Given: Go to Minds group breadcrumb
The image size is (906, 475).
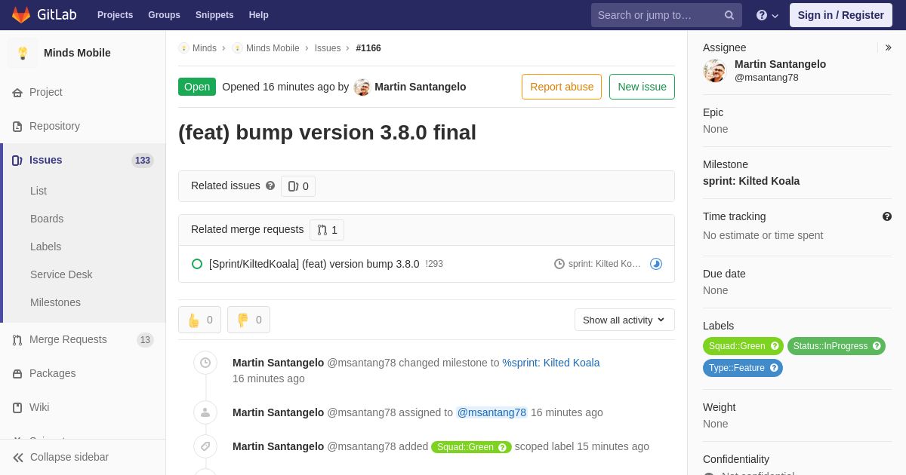Looking at the screenshot, I should pos(204,48).
